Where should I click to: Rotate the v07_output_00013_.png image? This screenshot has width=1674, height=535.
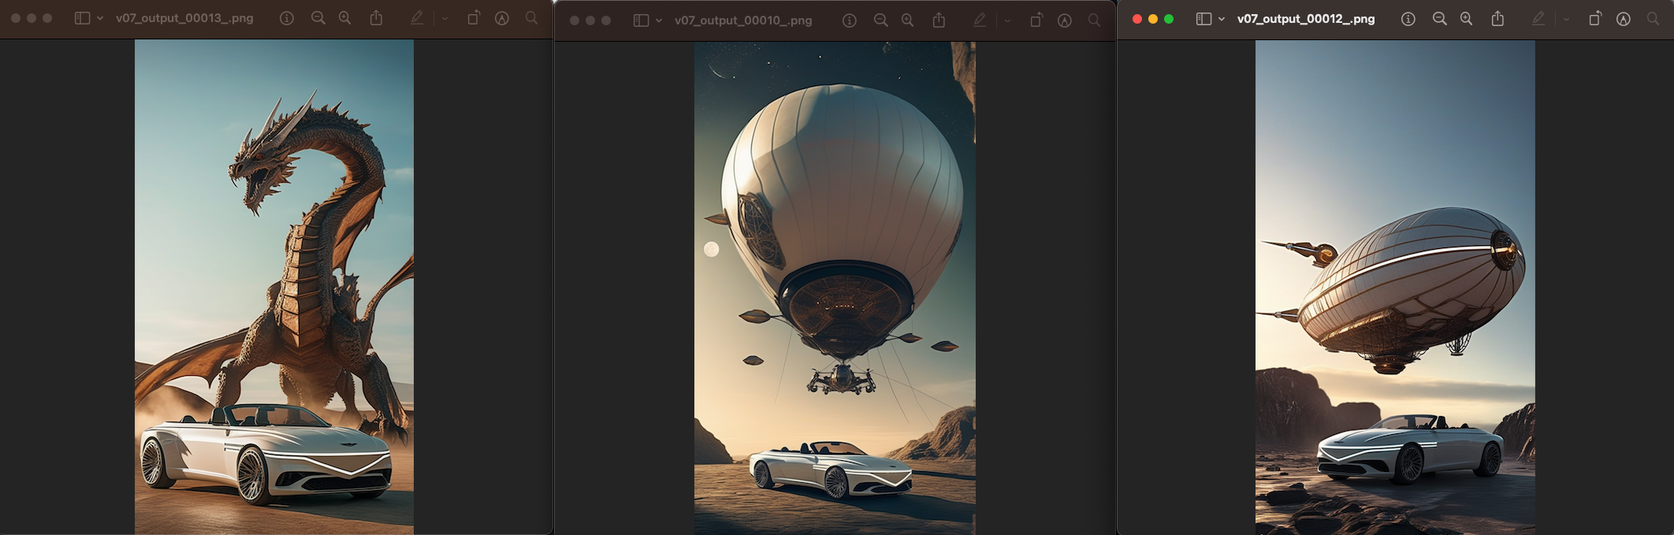tap(474, 18)
